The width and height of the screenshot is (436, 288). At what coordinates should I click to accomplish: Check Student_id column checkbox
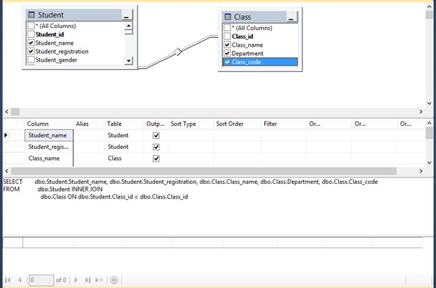(31, 34)
